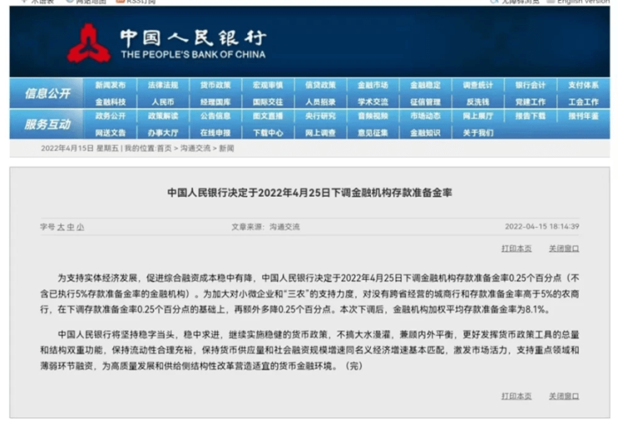Click the People's Bank of China red logo
The image size is (618, 428).
tap(89, 43)
